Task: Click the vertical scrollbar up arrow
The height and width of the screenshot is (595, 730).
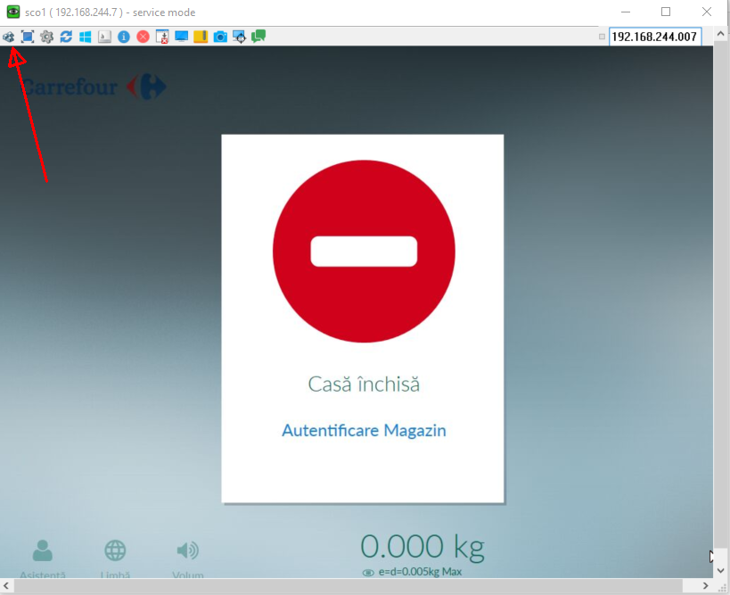Action: 721,34
